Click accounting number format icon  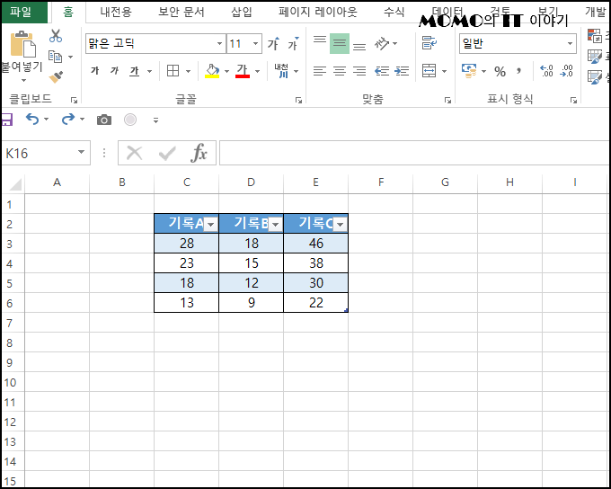(469, 71)
